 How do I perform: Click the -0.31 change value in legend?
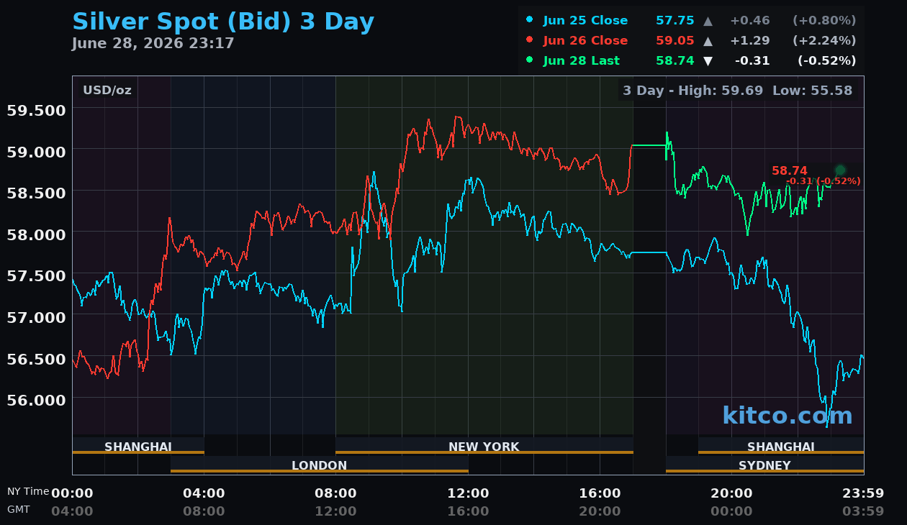click(752, 61)
